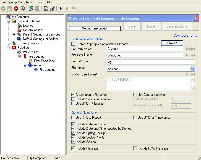Click the Reset button
Image resolution: width=201 pixels, height=160 pixels.
click(x=151, y=26)
